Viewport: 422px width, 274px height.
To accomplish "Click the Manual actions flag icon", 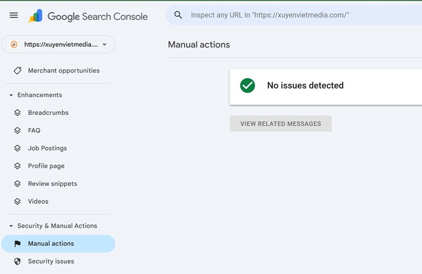I will [17, 243].
